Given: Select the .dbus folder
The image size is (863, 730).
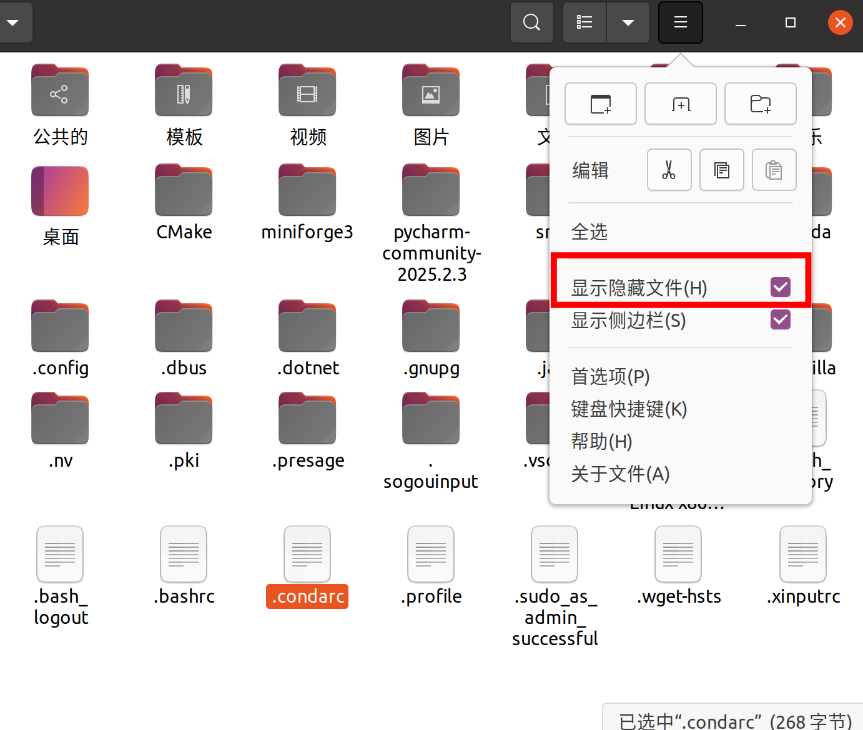Looking at the screenshot, I should click(x=184, y=326).
